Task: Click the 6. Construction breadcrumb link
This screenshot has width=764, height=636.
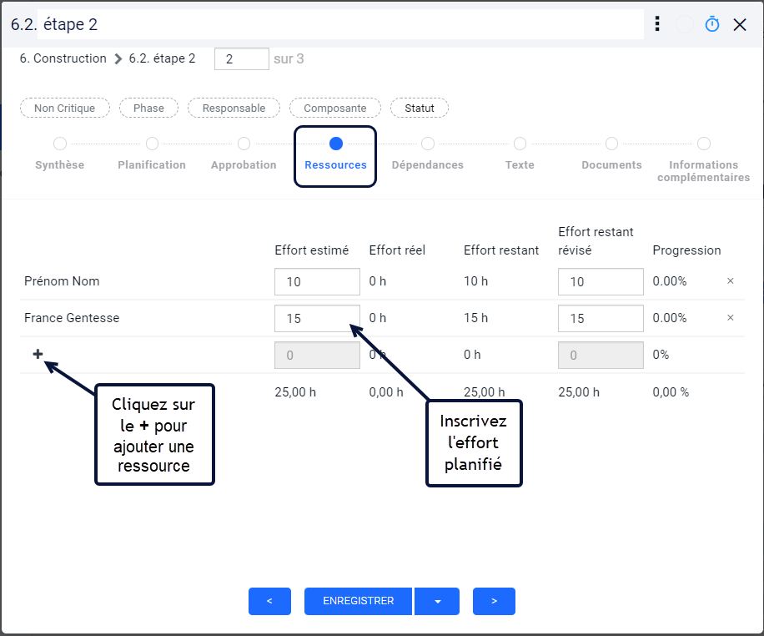Action: (x=63, y=58)
